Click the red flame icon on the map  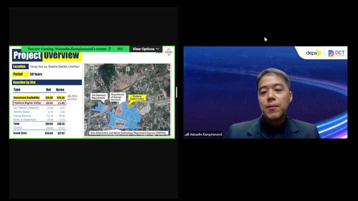point(119,111)
